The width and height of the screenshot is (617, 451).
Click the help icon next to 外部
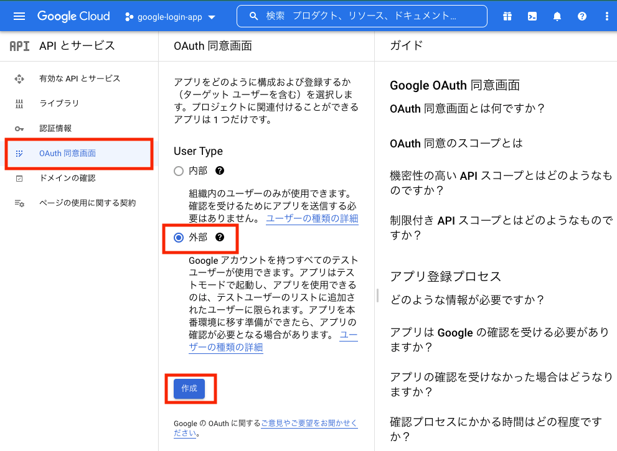pyautogui.click(x=220, y=237)
